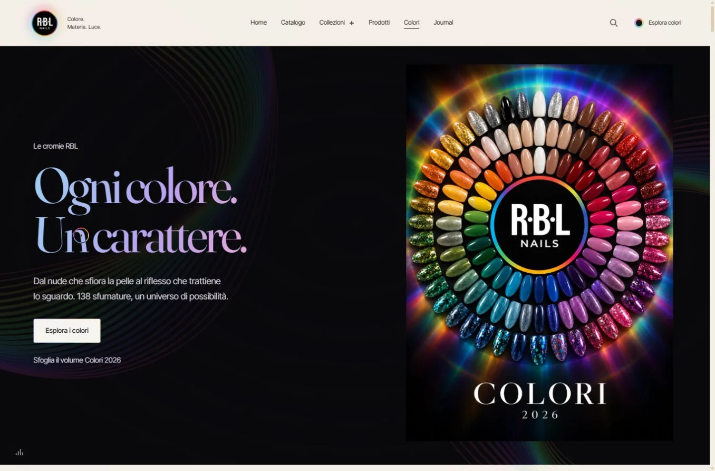Open Sfoglia il volume Colori 2026 link
This screenshot has width=715, height=471.
tap(77, 360)
